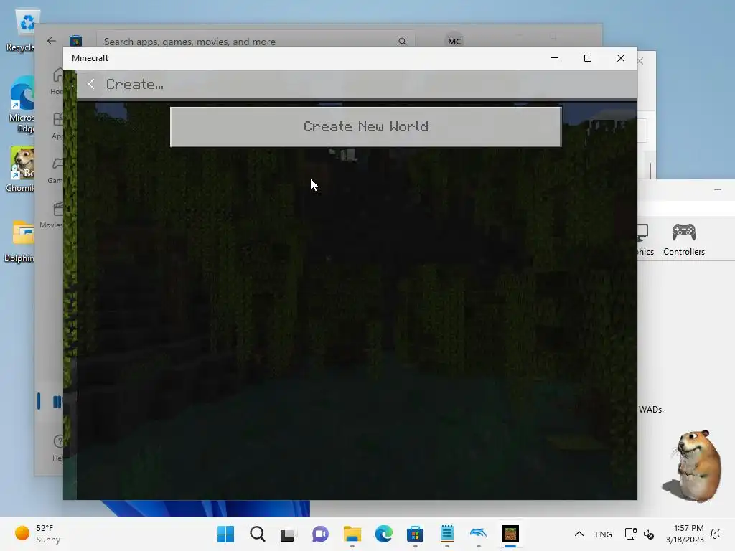Open the MC profile avatar in Store

pyautogui.click(x=454, y=41)
